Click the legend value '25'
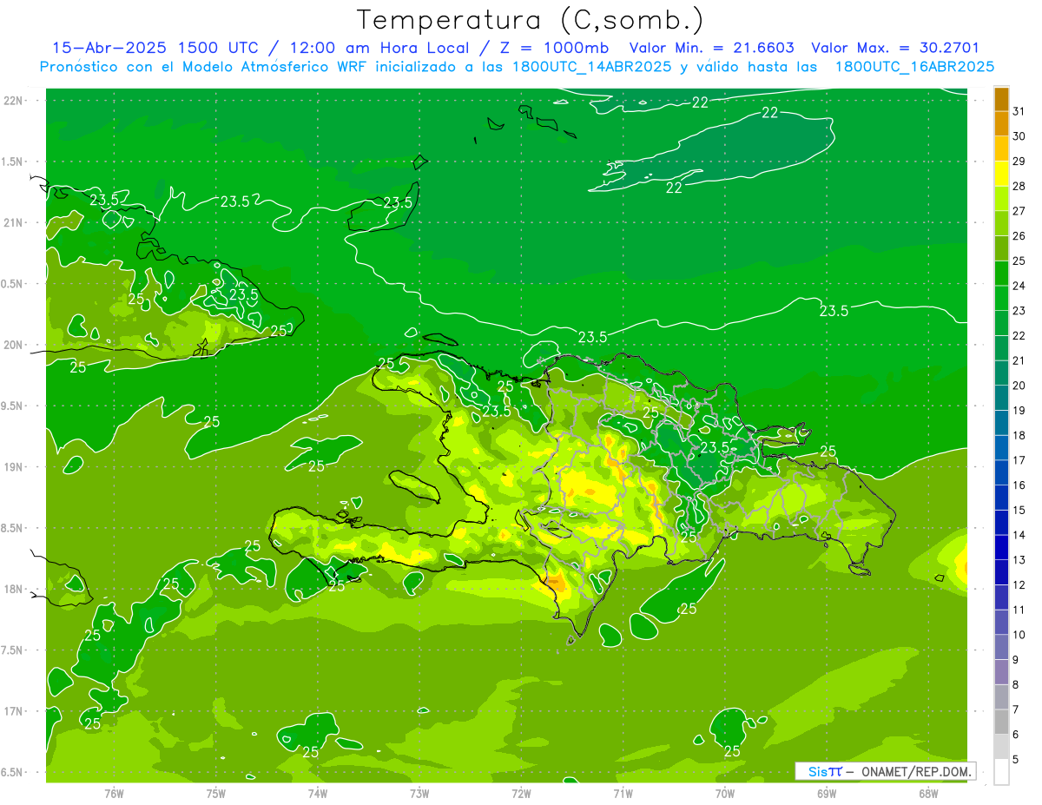Screen dimensions: 1042x805 pyautogui.click(x=1019, y=261)
